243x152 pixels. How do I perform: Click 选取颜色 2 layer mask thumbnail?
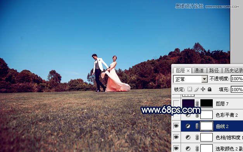tap(207, 148)
